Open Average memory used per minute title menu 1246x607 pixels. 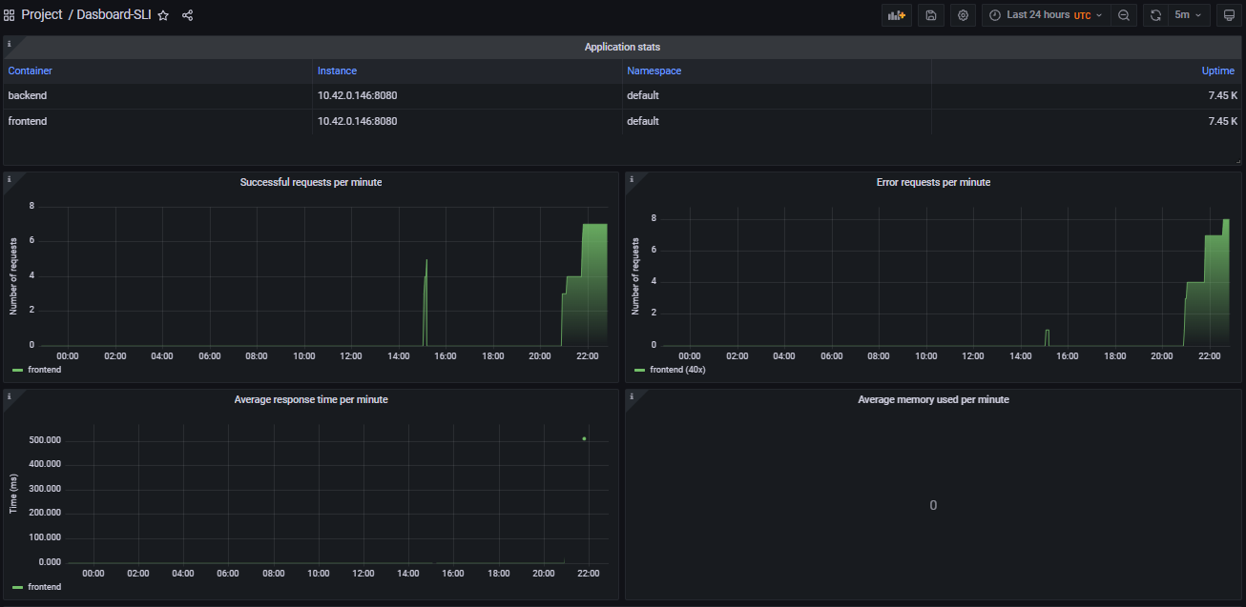933,399
